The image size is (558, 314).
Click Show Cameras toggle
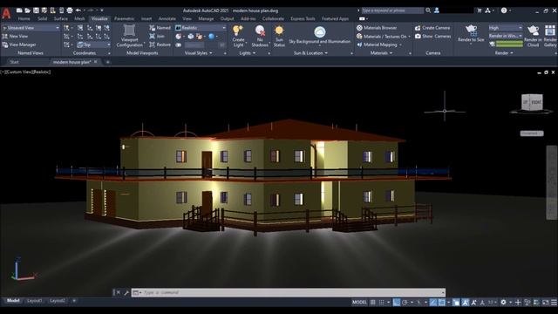pyautogui.click(x=432, y=36)
